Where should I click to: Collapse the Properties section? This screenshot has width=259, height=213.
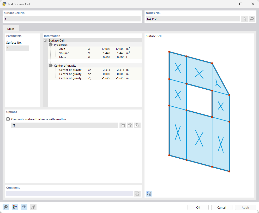tap(50, 44)
